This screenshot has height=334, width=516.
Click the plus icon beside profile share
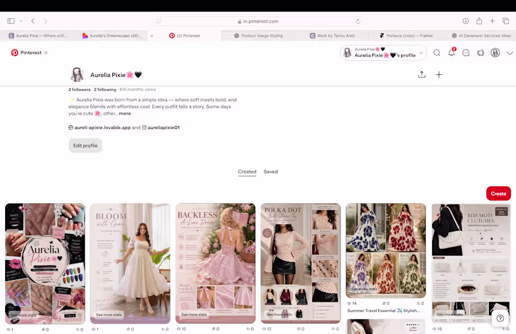click(x=439, y=75)
